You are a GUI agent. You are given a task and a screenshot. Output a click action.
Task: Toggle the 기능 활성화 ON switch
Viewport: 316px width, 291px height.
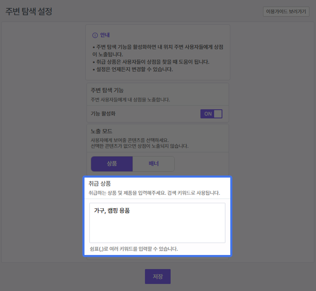click(x=211, y=114)
